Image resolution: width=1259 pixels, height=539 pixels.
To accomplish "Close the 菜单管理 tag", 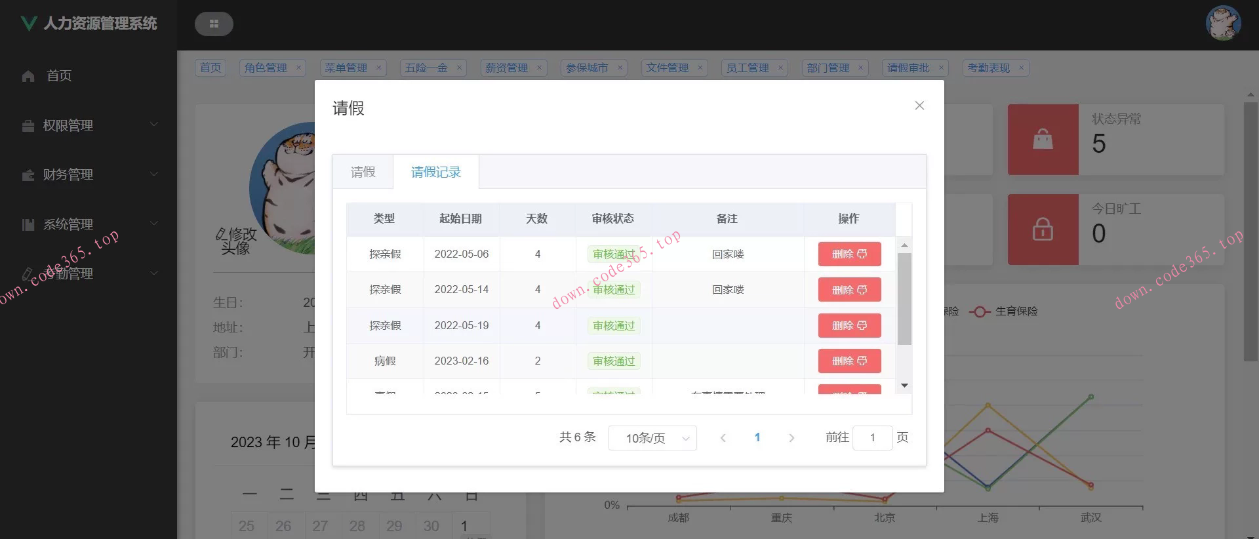I will point(378,68).
